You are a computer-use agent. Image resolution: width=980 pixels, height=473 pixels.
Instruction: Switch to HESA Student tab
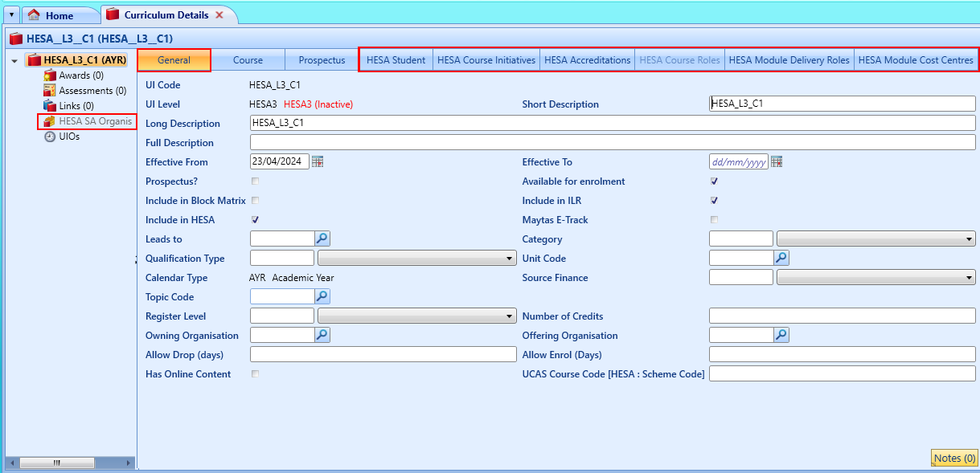pyautogui.click(x=396, y=60)
